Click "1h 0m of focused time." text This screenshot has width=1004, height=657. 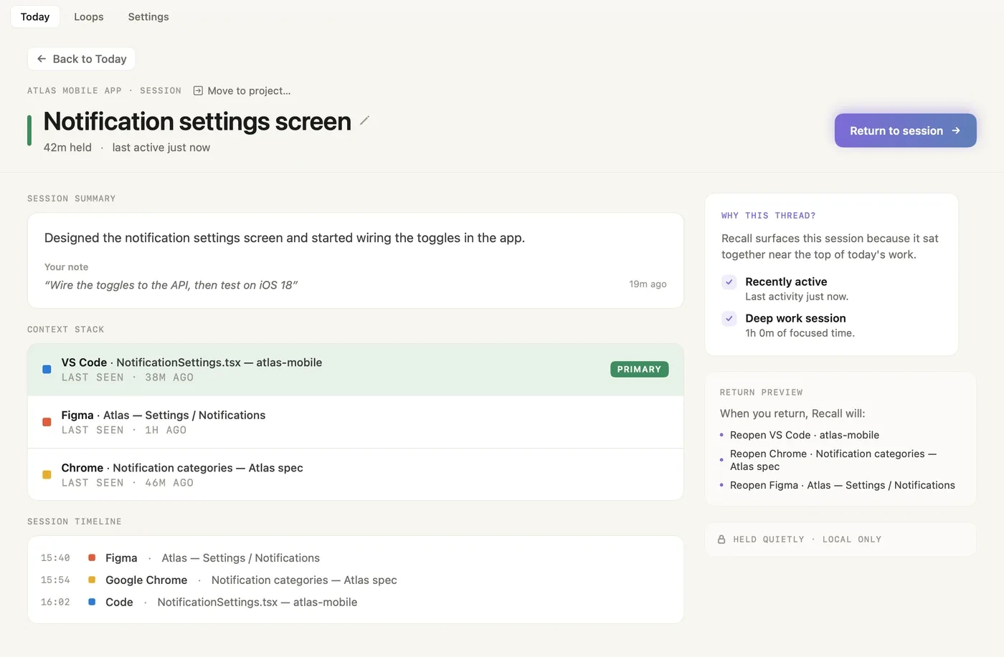click(x=800, y=333)
